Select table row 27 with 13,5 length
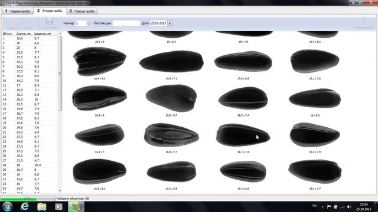The image size is (378, 212). (30, 160)
